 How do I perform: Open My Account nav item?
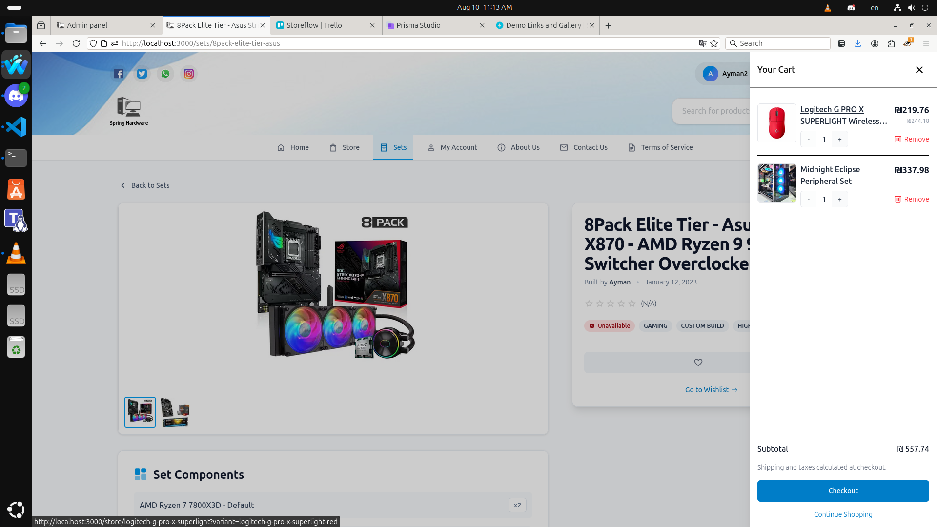[x=452, y=147]
